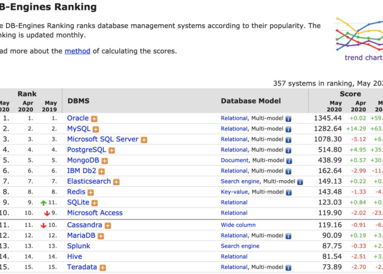Screen dimensions: 383x274
Task: Click Key-value model link in Redis row
Action: tap(234, 192)
